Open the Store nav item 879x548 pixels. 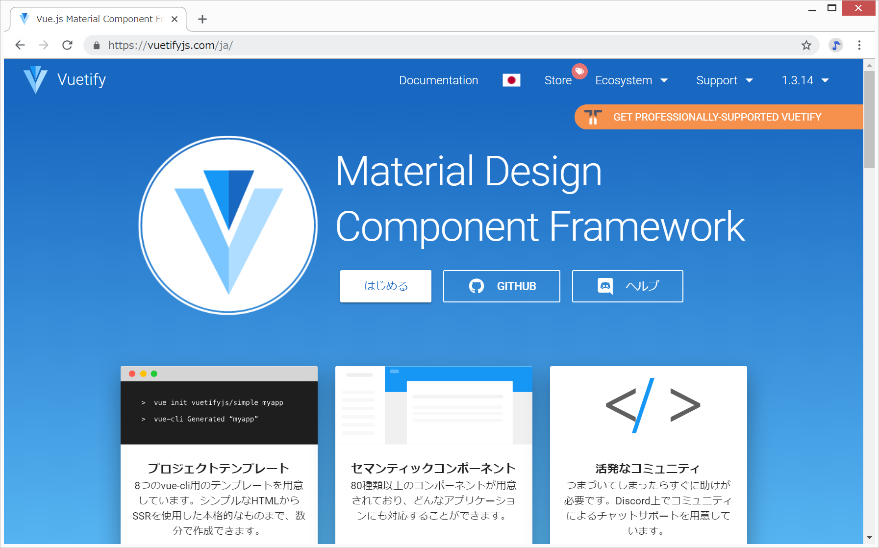(x=557, y=80)
